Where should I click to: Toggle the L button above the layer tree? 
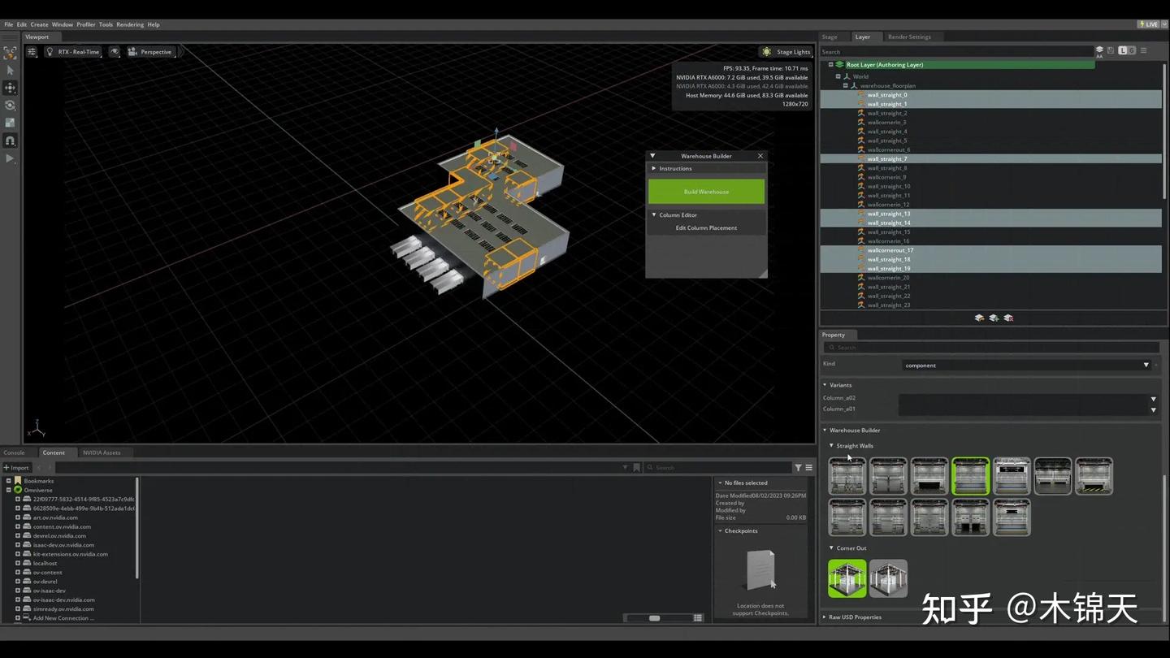pos(1123,50)
